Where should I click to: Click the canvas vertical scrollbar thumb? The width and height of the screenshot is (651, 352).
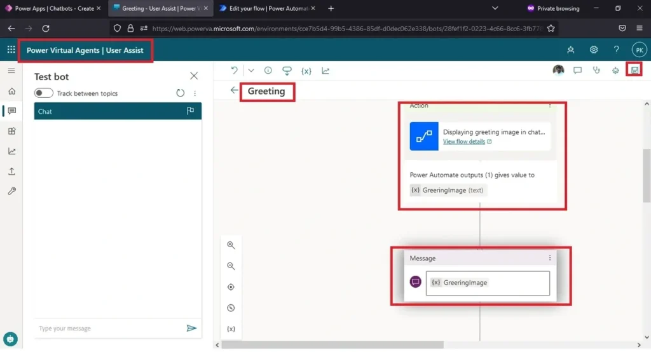pos(647,175)
